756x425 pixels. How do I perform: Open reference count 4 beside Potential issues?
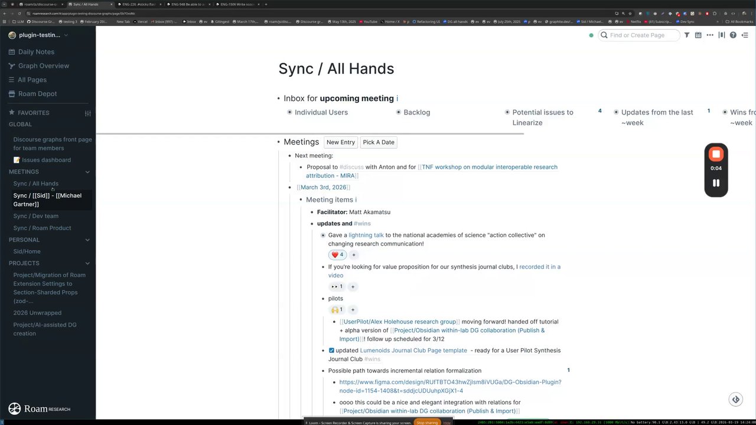pyautogui.click(x=599, y=111)
